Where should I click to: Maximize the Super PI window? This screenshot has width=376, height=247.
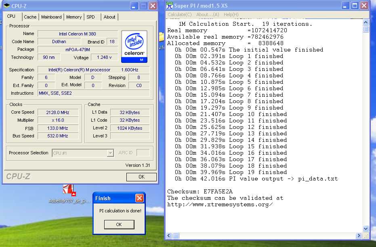pyautogui.click(x=355, y=6)
